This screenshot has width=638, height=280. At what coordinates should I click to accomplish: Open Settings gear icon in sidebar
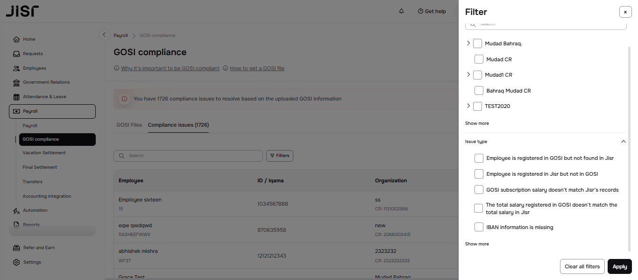pyautogui.click(x=17, y=262)
